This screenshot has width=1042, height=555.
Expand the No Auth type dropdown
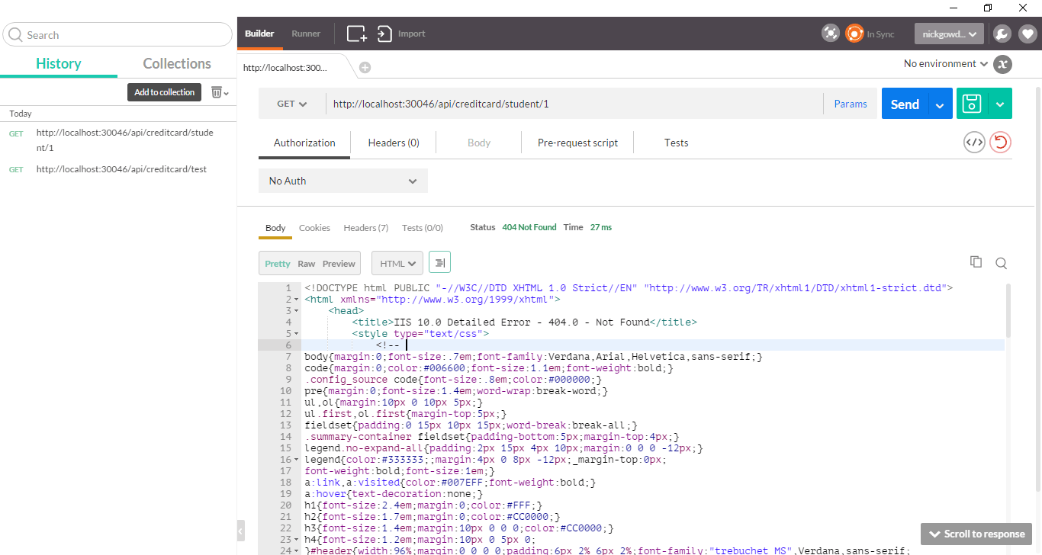[343, 181]
